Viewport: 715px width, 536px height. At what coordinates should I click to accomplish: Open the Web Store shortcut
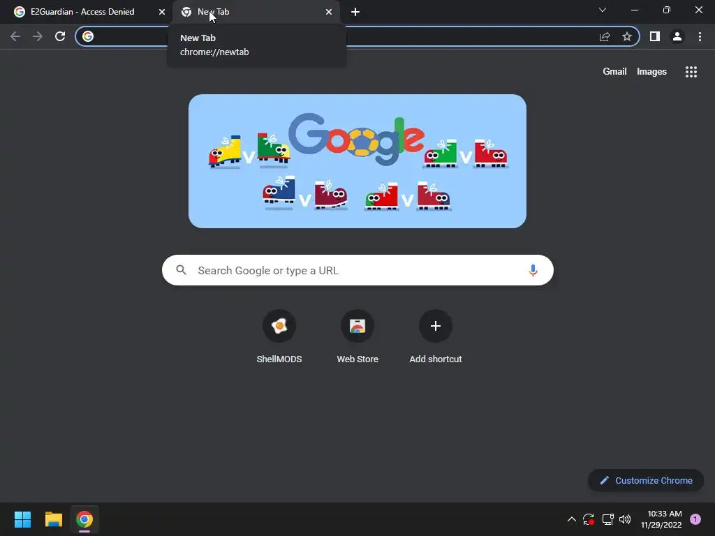click(357, 336)
